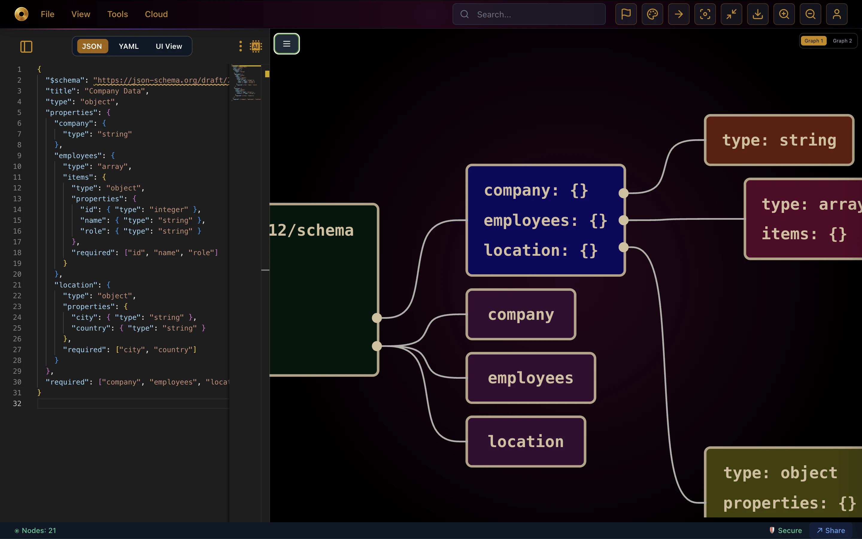Click the 'type: object' olive node text
This screenshot has height=539, width=862.
[780, 473]
